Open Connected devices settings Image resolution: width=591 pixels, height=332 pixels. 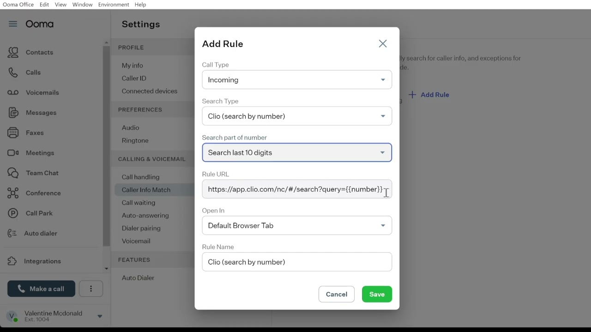click(x=149, y=91)
